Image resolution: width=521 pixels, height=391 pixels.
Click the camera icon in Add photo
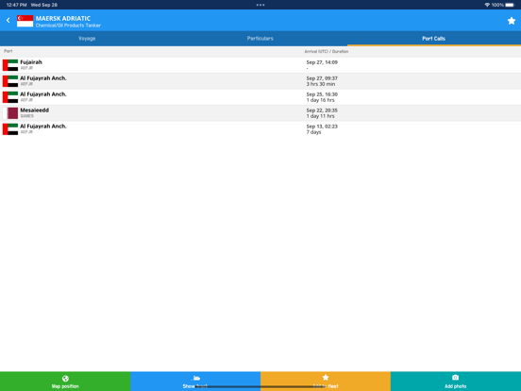(456, 378)
